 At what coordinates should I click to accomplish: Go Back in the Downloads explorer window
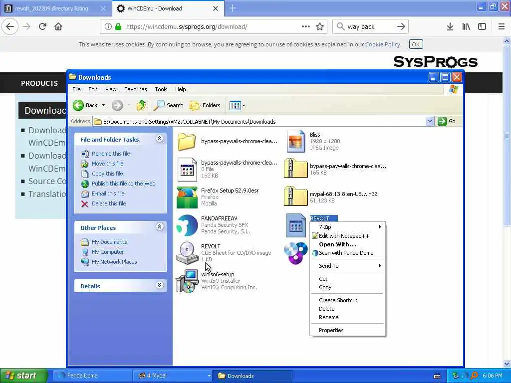(85, 105)
